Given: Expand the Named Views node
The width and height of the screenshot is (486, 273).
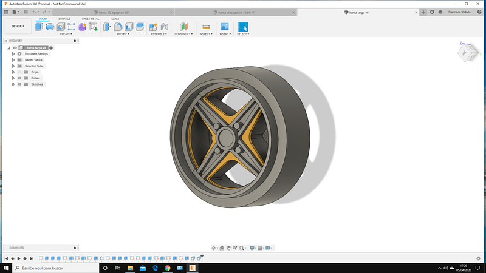Looking at the screenshot, I should 13,60.
